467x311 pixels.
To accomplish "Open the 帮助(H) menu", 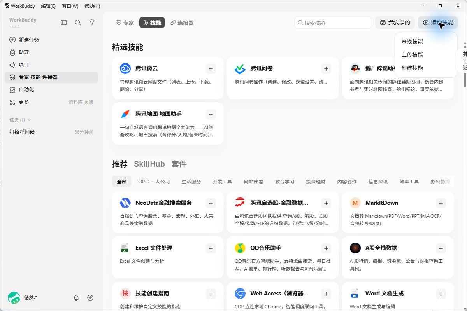I will (92, 6).
